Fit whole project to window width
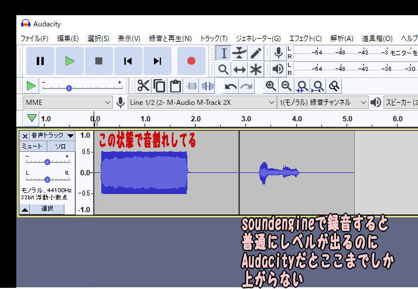The height and width of the screenshot is (289, 418). click(x=318, y=86)
